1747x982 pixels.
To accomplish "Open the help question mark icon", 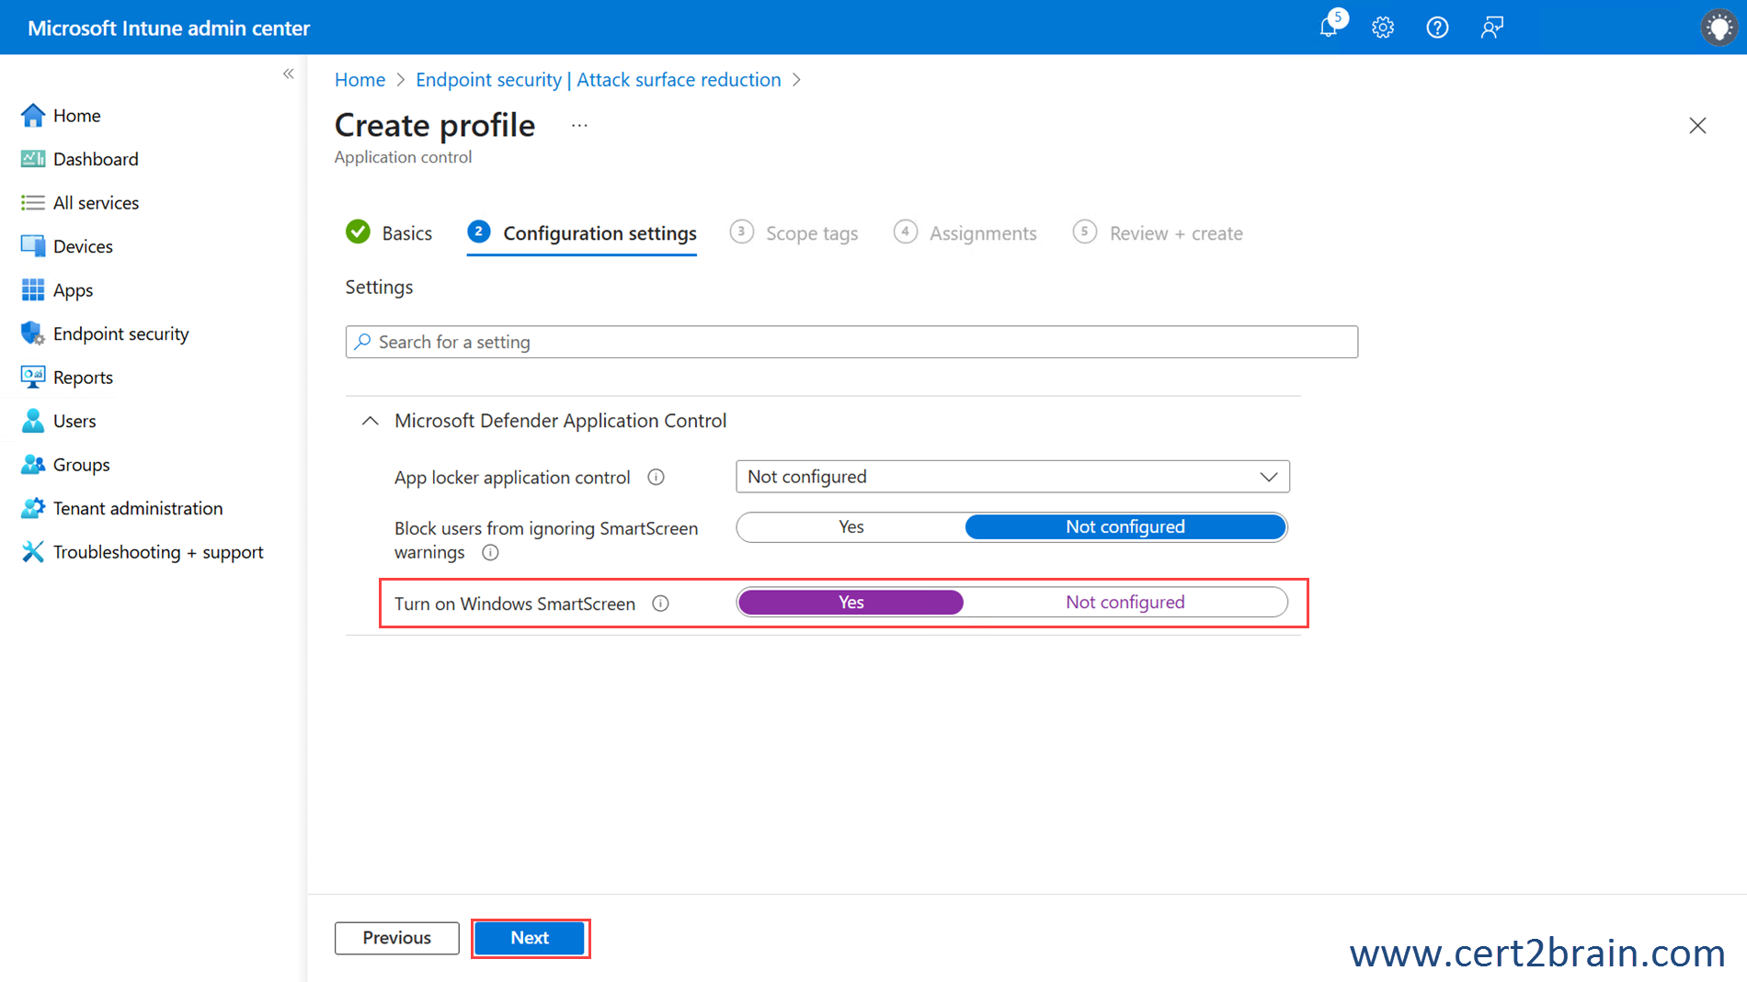I will (1437, 28).
